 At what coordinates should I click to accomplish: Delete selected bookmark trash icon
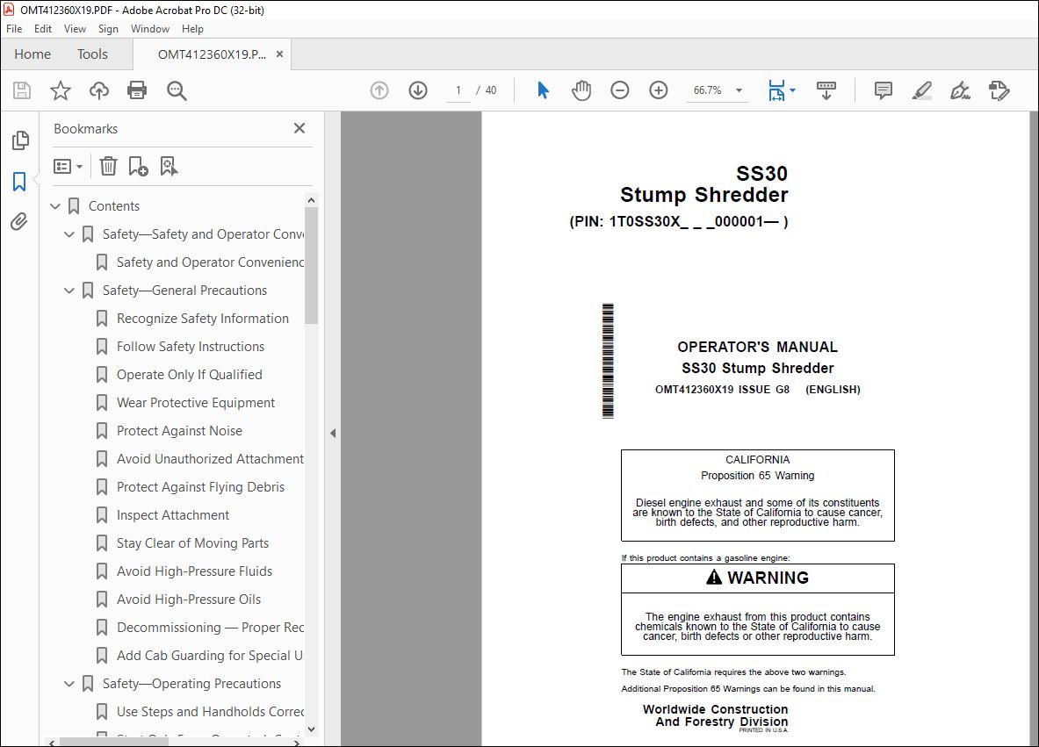coord(108,166)
